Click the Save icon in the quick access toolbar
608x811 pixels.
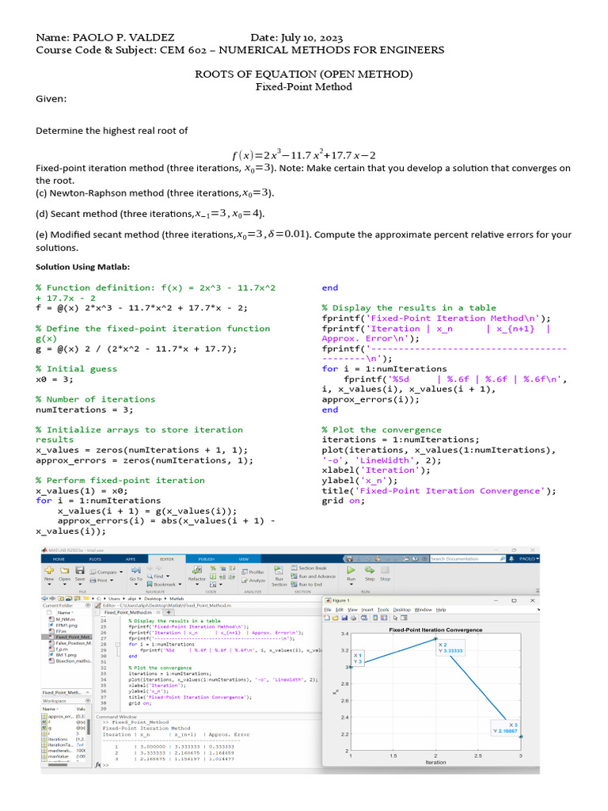[x=349, y=558]
